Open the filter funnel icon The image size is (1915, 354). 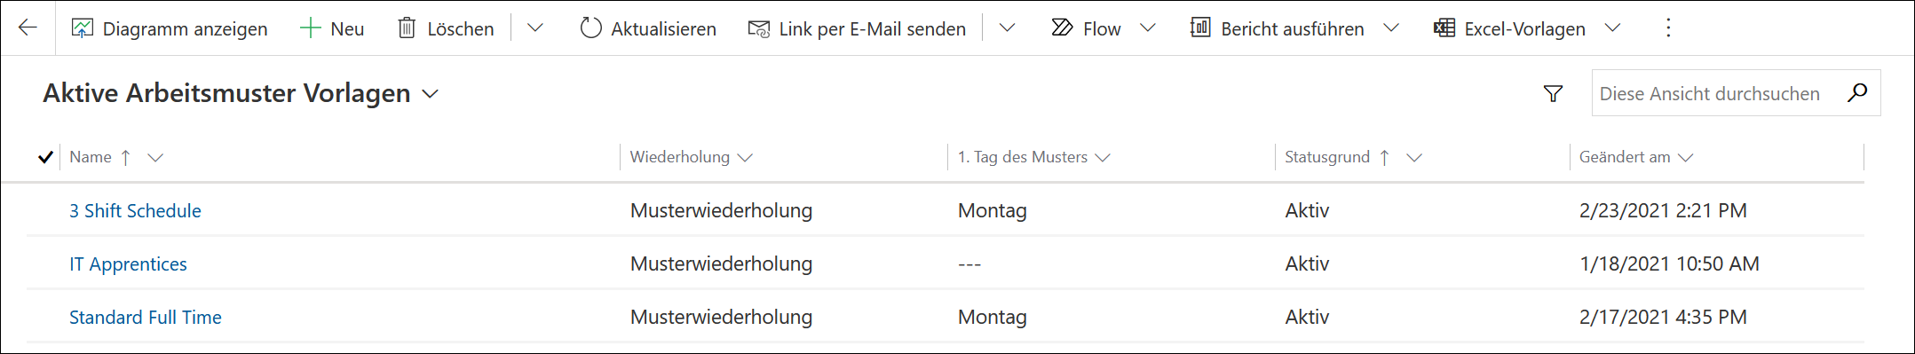(x=1553, y=93)
